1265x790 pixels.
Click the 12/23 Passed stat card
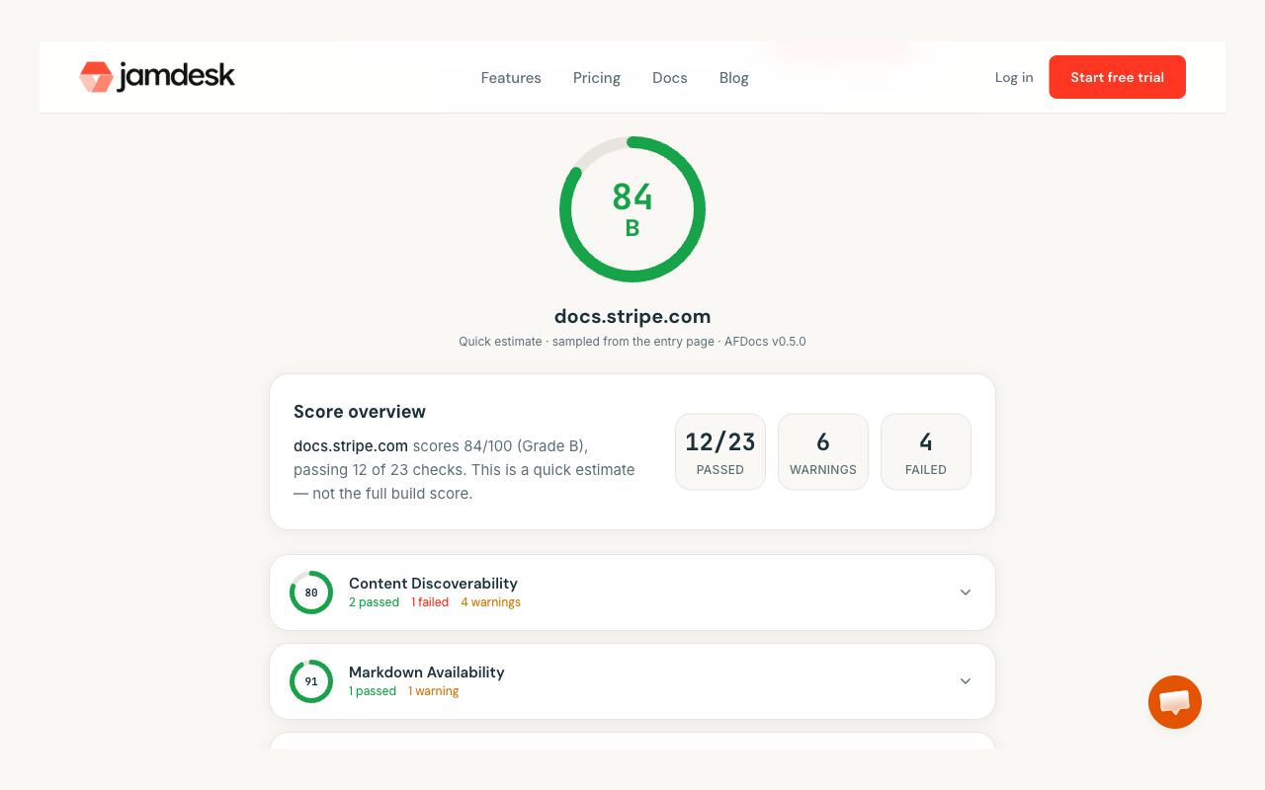tap(720, 451)
